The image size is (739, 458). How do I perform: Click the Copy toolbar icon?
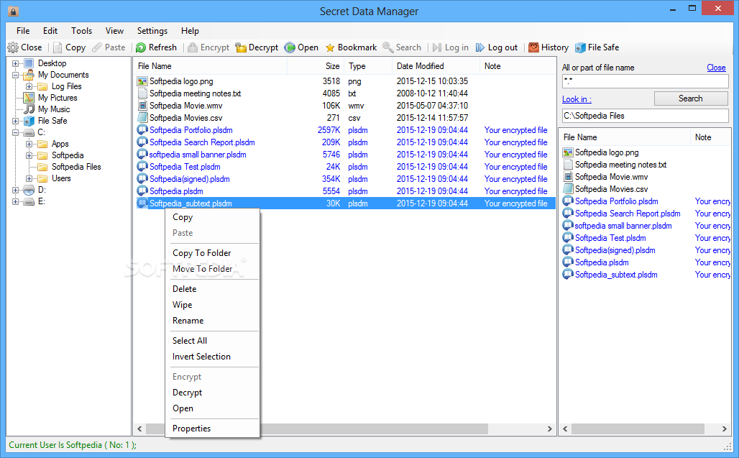point(58,47)
